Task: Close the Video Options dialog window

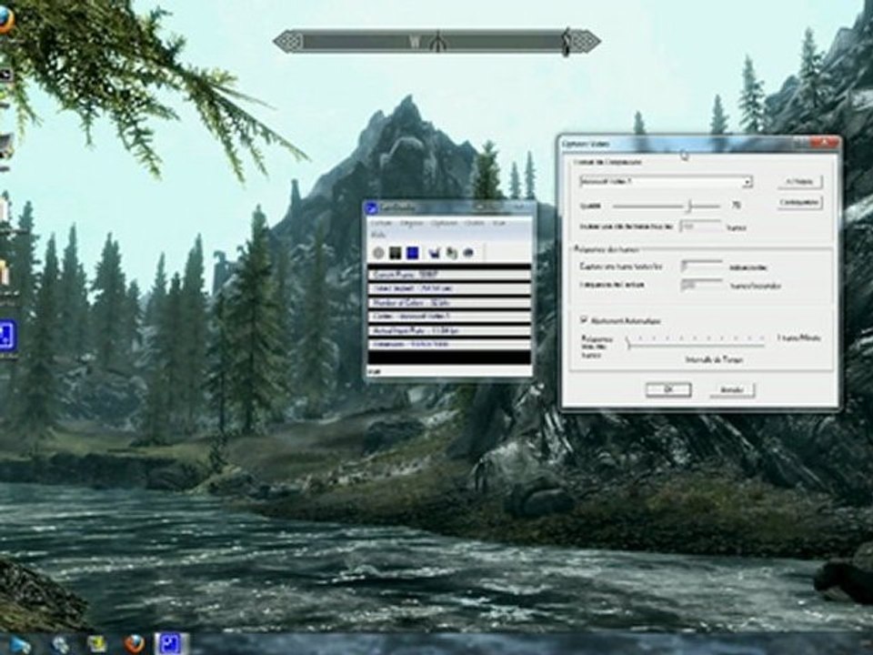Action: (x=824, y=144)
